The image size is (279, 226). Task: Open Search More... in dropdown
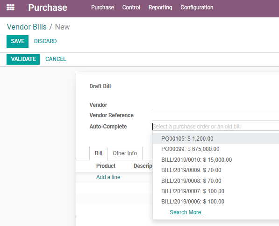(x=187, y=212)
